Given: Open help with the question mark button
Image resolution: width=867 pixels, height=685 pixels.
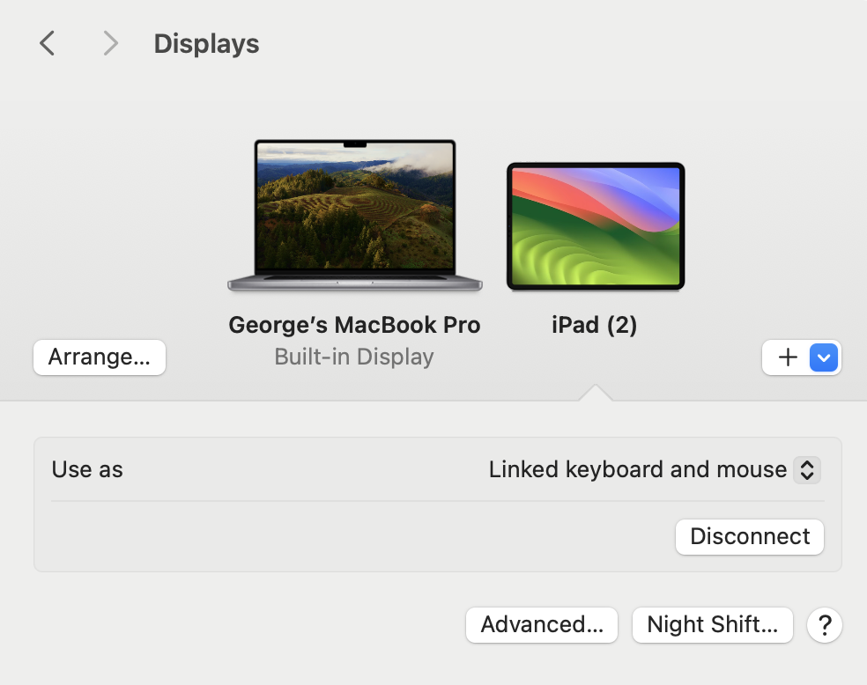Looking at the screenshot, I should click(825, 625).
